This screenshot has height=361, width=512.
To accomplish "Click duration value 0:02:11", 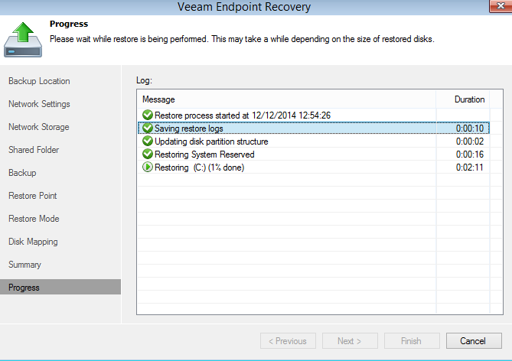I will coord(470,167).
